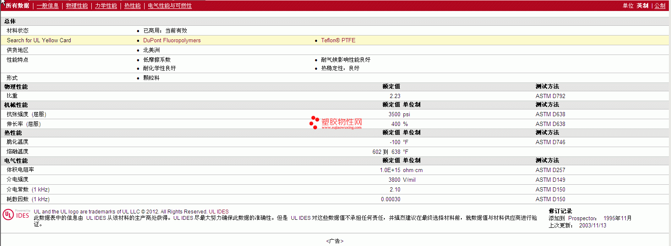The height and width of the screenshot is (246, 671).
Task: Click the 热稳定性，良好 feature
Action: 340,68
